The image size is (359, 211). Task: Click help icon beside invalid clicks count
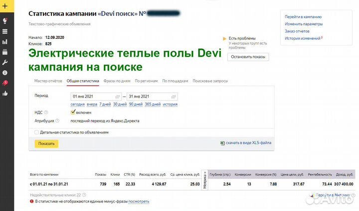84,195
